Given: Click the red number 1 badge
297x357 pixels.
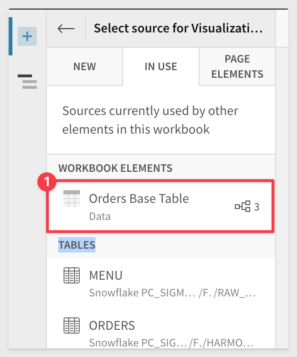Looking at the screenshot, I should point(47,182).
